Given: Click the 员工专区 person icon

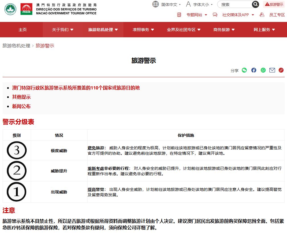Looking at the screenshot, I should (262, 15).
